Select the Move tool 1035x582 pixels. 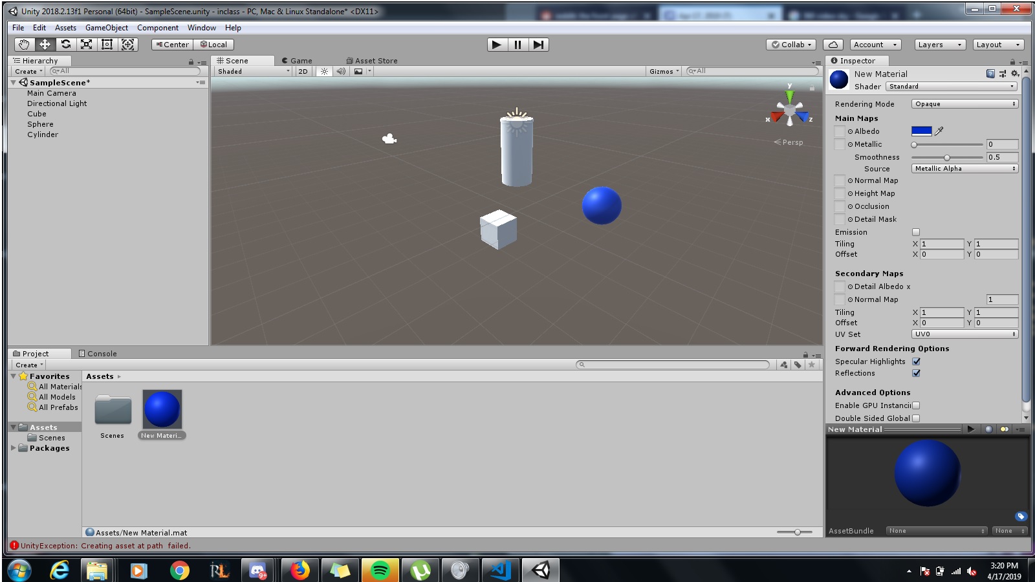45,45
